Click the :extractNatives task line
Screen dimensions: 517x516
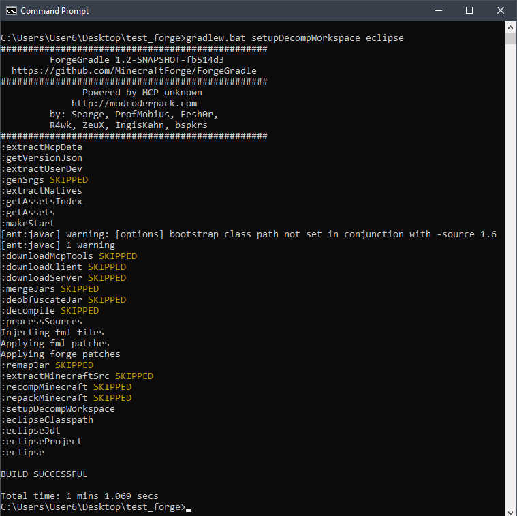pos(42,190)
